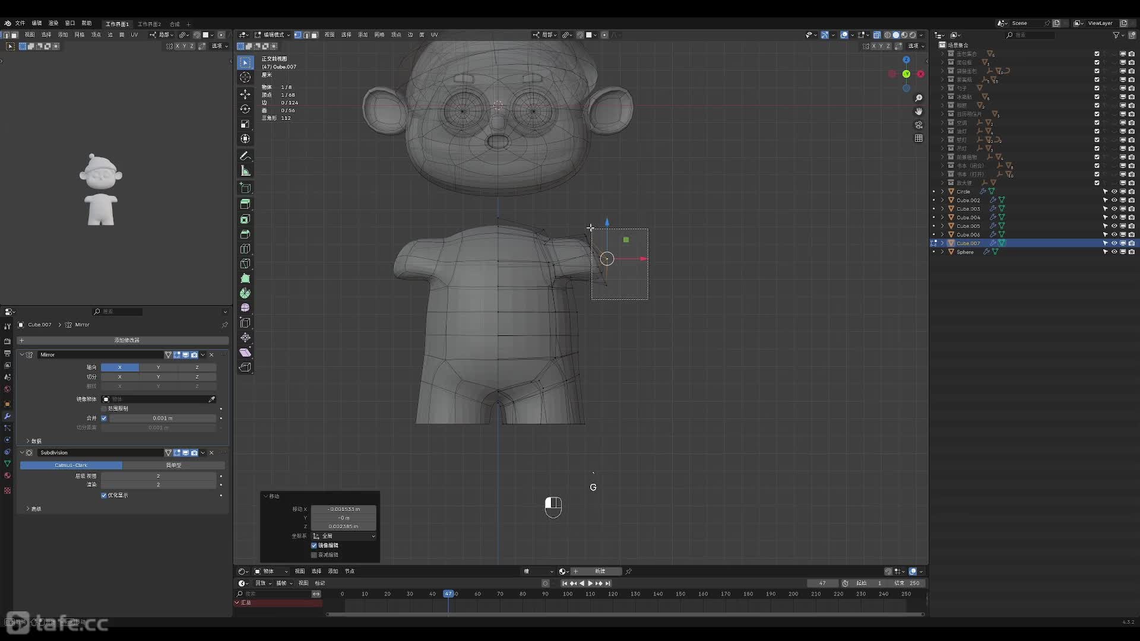1140x641 pixels.
Task: Select the Scale tool
Action: coord(245,124)
